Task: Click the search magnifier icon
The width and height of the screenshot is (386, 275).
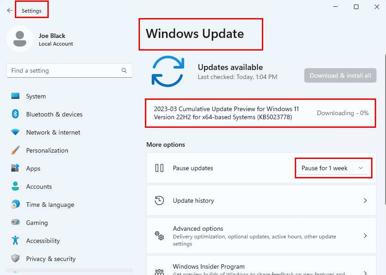Action: [x=124, y=71]
